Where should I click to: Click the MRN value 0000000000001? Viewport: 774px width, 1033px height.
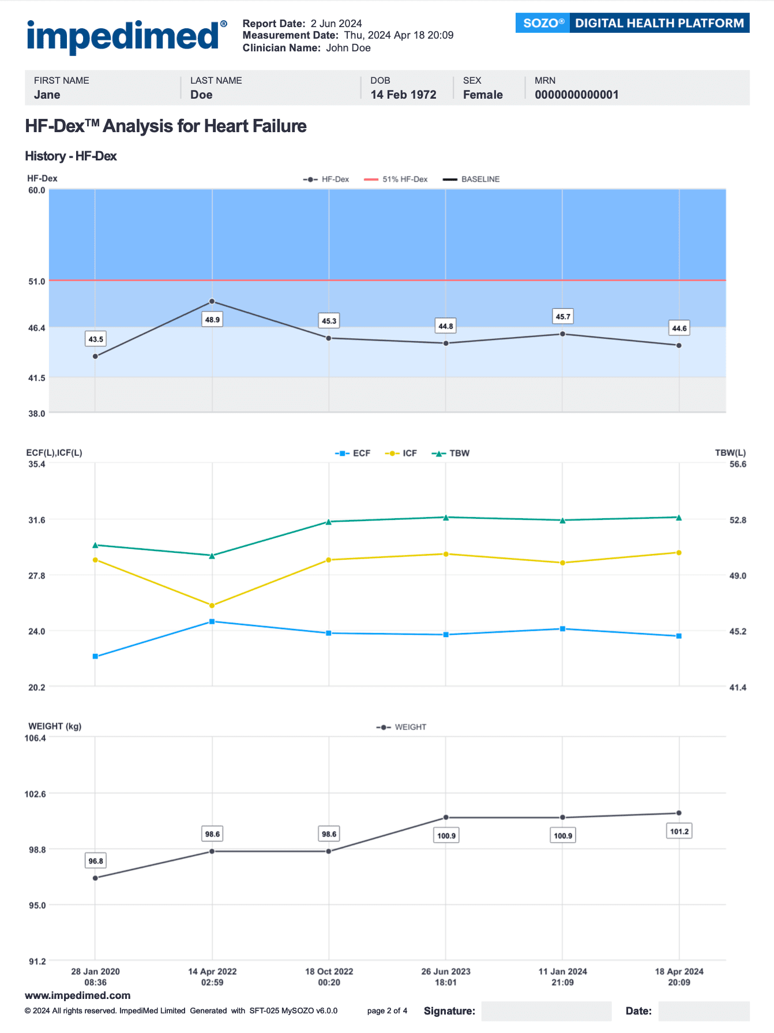click(576, 95)
